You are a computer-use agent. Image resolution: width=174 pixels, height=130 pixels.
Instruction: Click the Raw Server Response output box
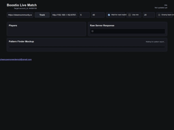coord(128,31)
